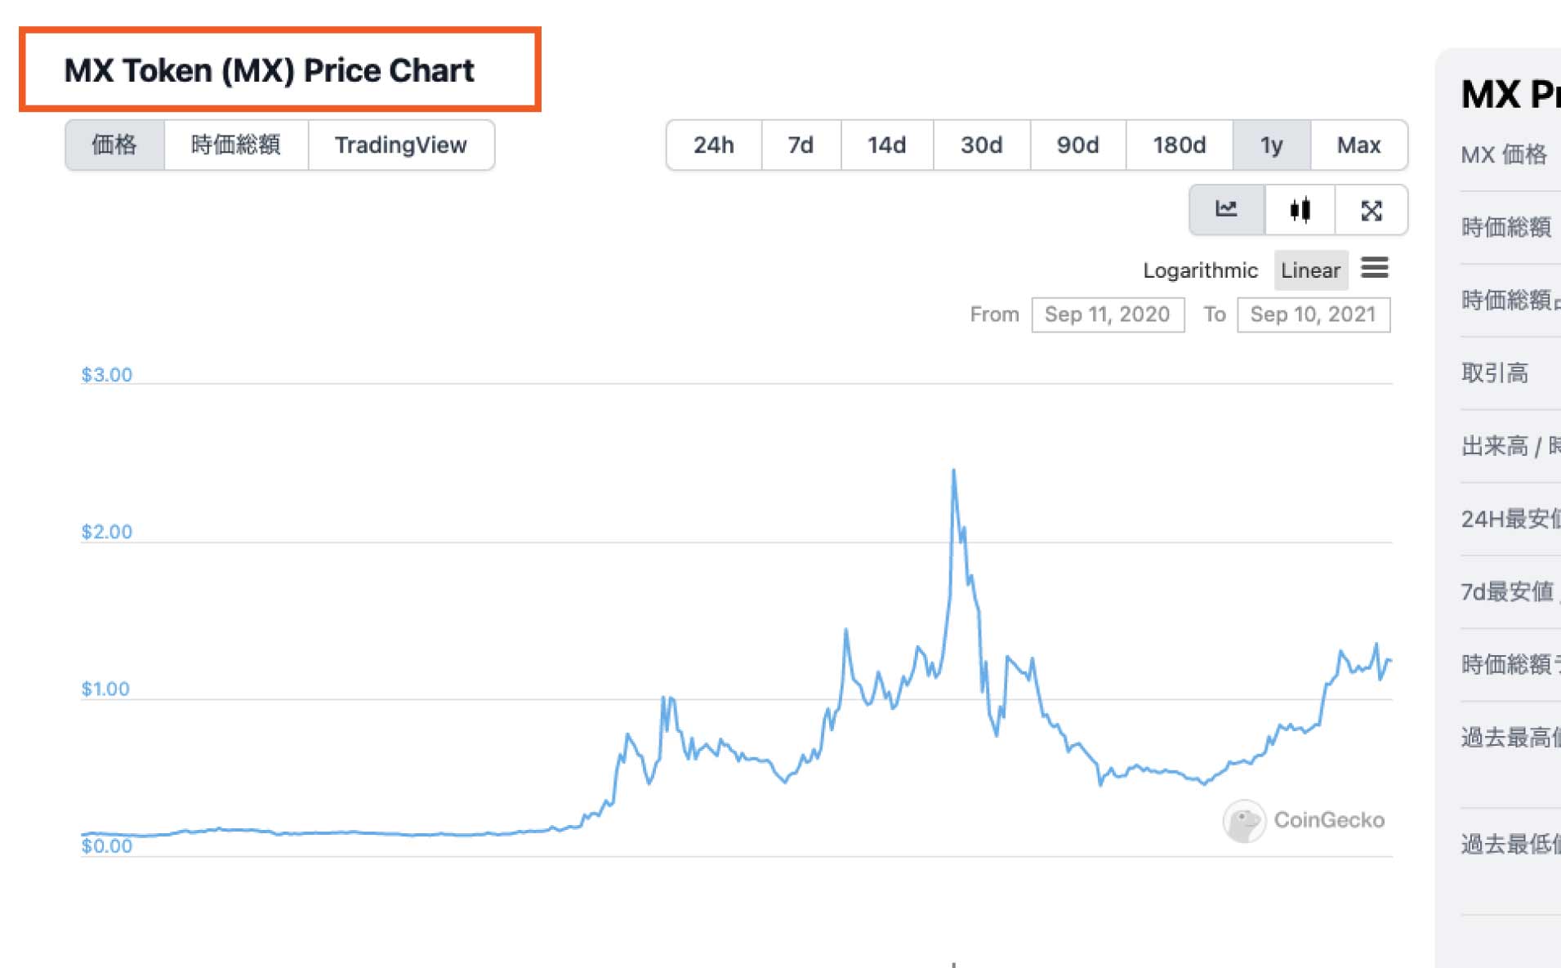Click the CoinGecko logo watermark
This screenshot has height=968, width=1561.
point(1303,820)
